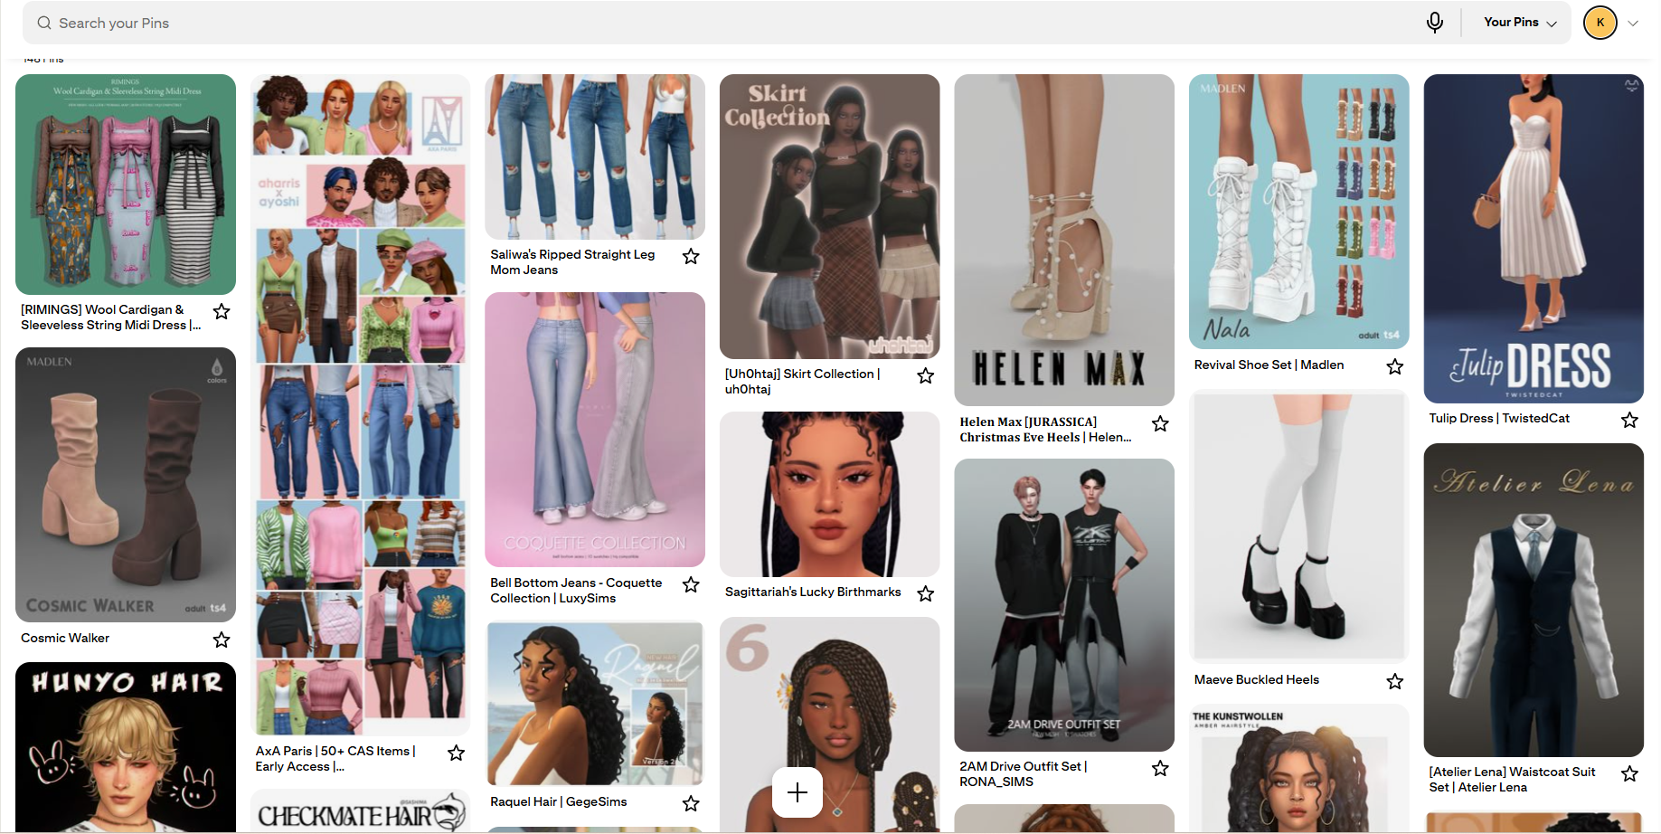The width and height of the screenshot is (1661, 834).
Task: Open the Helen Max Christmas Eve Heels image
Action: 1064,240
